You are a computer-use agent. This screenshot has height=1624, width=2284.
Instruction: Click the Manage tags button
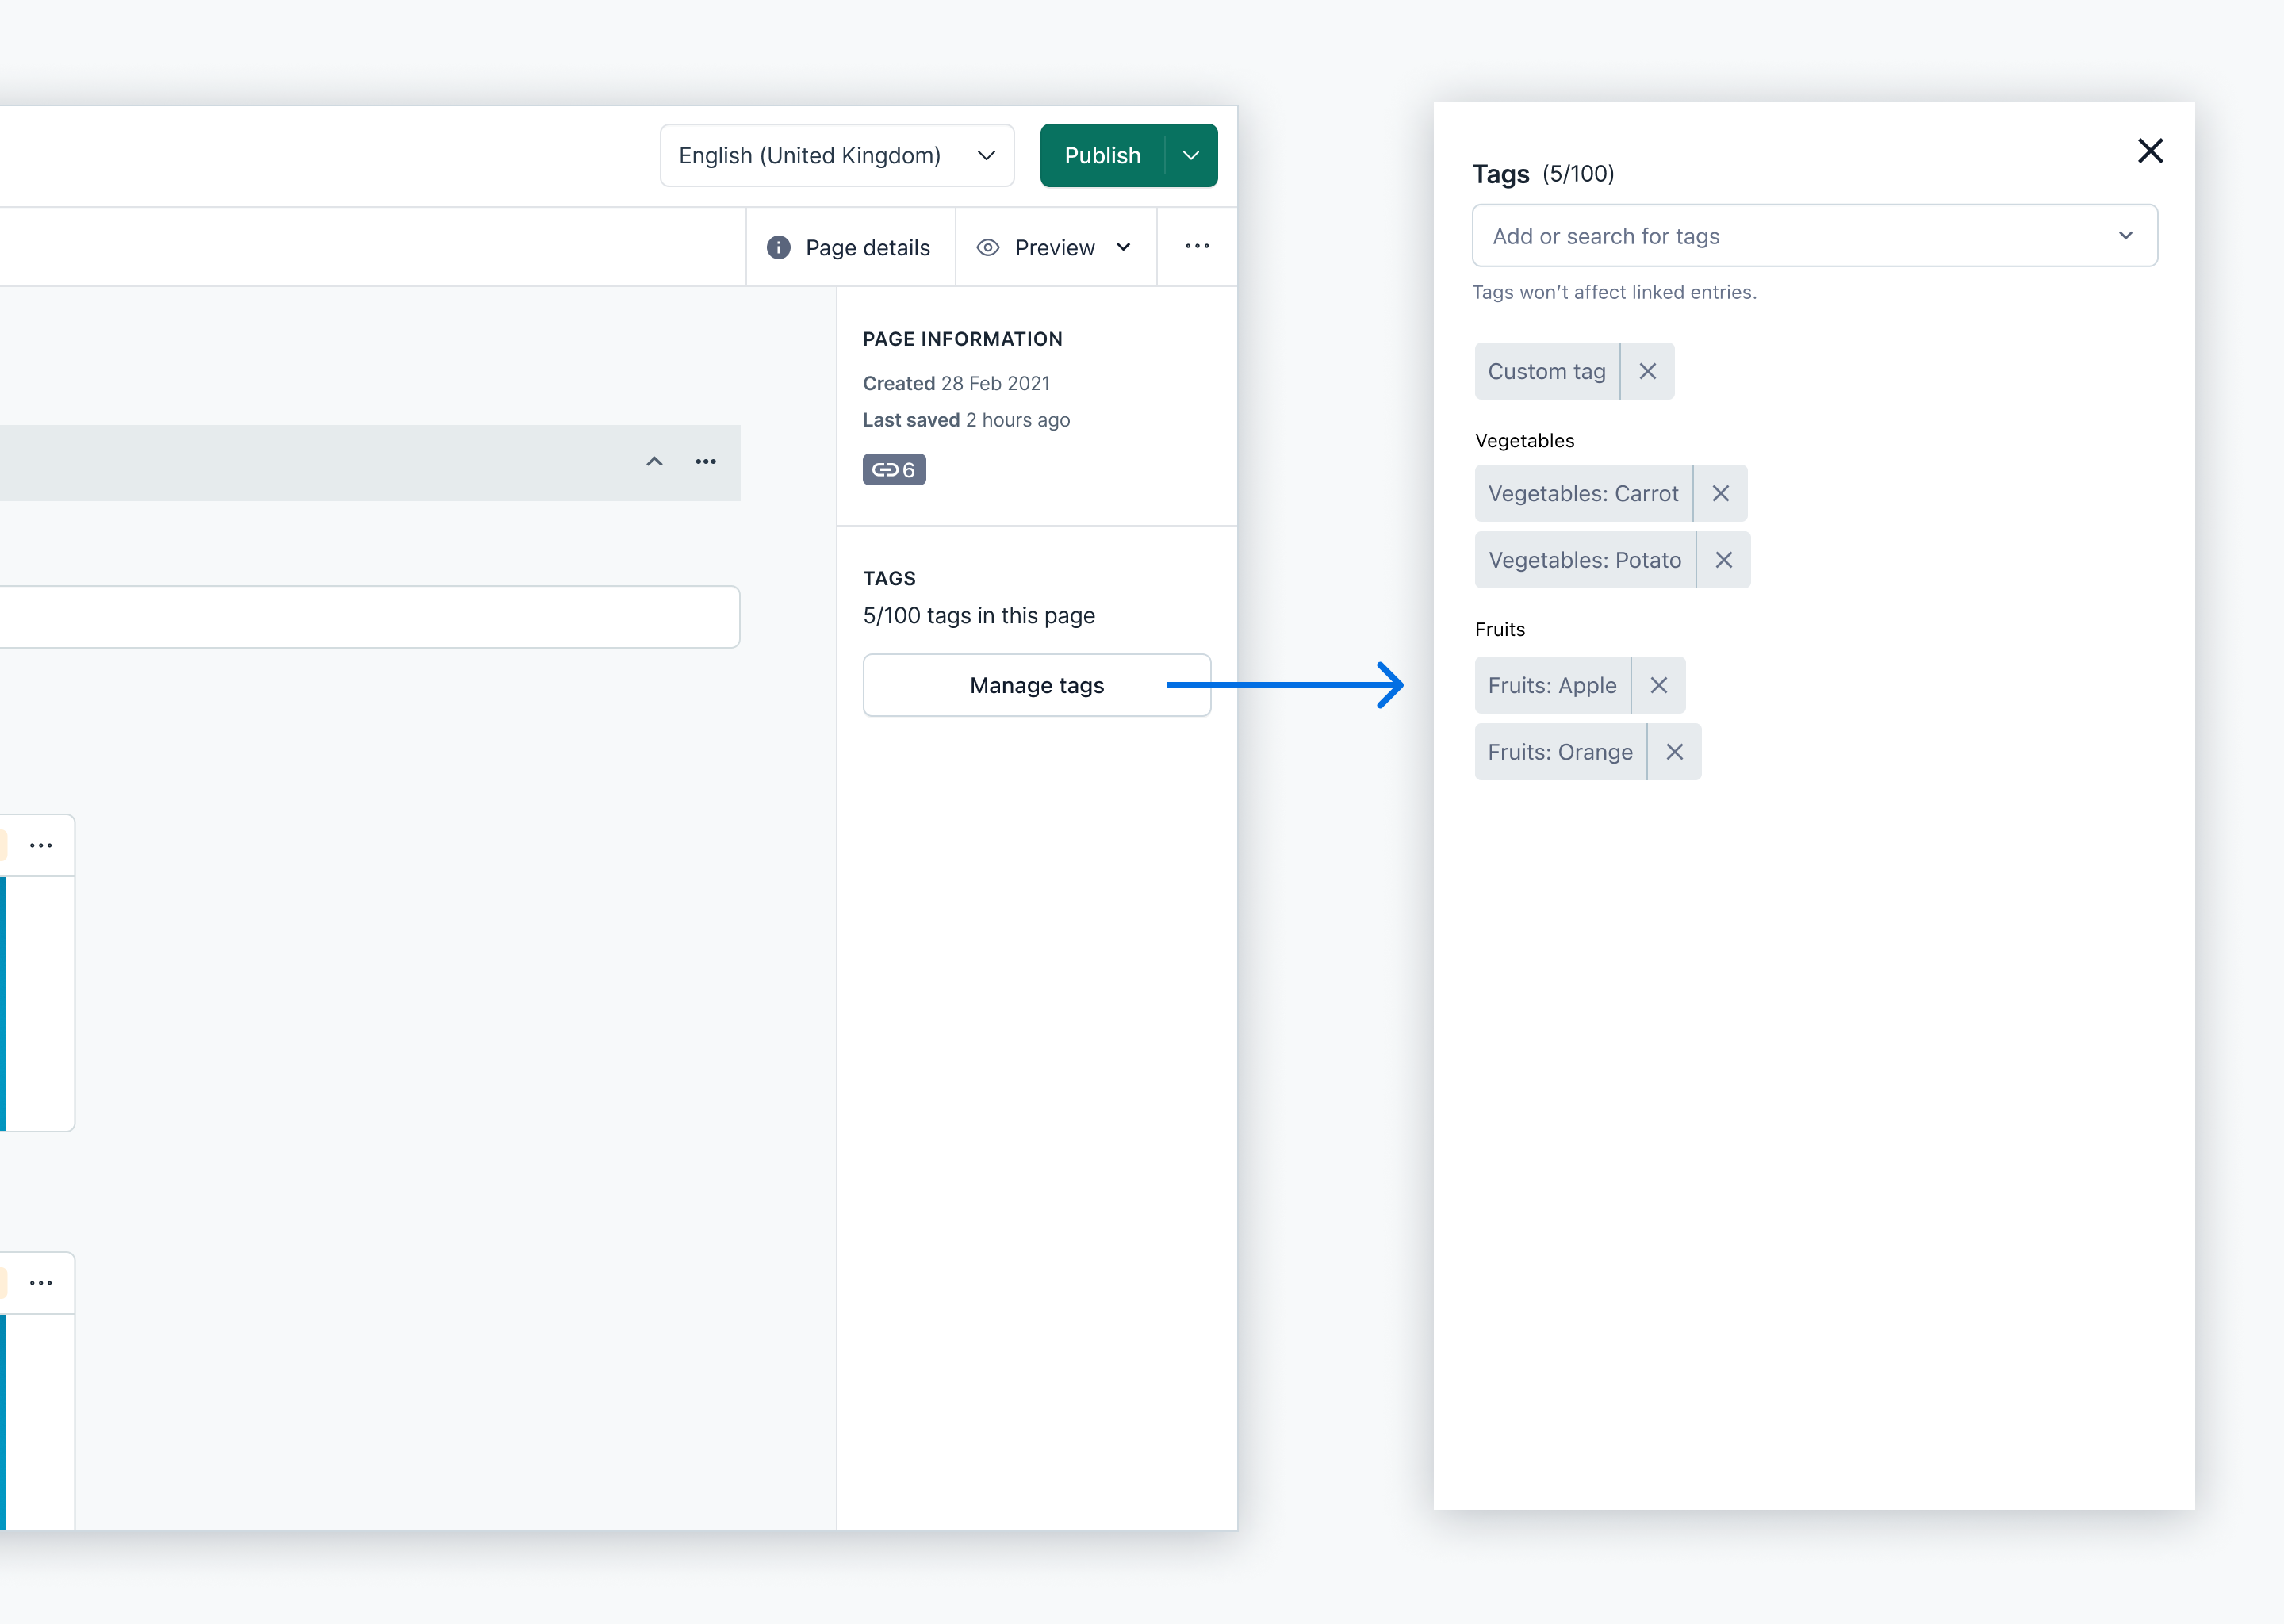(1036, 686)
